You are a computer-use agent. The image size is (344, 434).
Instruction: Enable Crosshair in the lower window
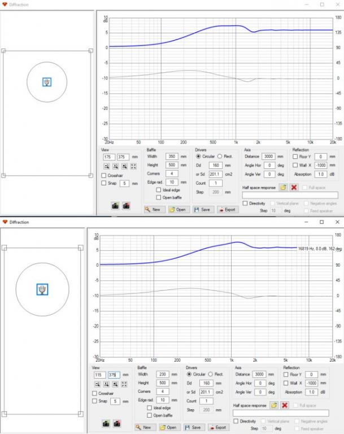(x=94, y=393)
